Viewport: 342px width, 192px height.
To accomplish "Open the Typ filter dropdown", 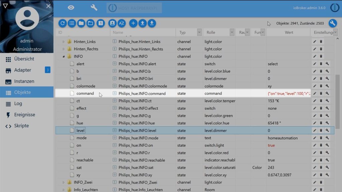I will click(x=199, y=32).
